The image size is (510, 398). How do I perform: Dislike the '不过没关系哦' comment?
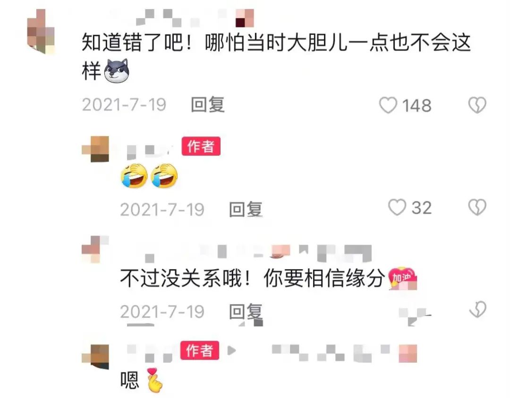coord(477,309)
